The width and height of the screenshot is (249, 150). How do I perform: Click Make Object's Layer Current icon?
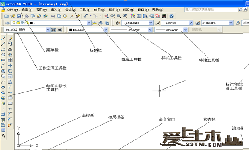[94, 23]
